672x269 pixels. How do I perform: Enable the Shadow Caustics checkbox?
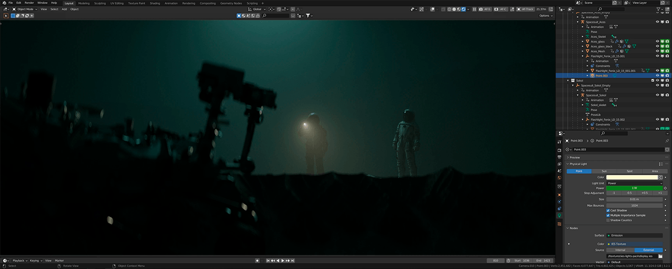[608, 220]
